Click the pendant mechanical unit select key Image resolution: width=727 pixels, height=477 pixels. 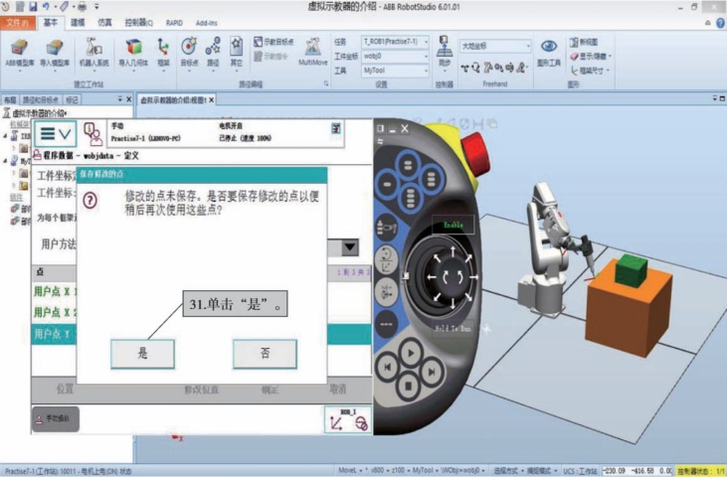point(386,228)
